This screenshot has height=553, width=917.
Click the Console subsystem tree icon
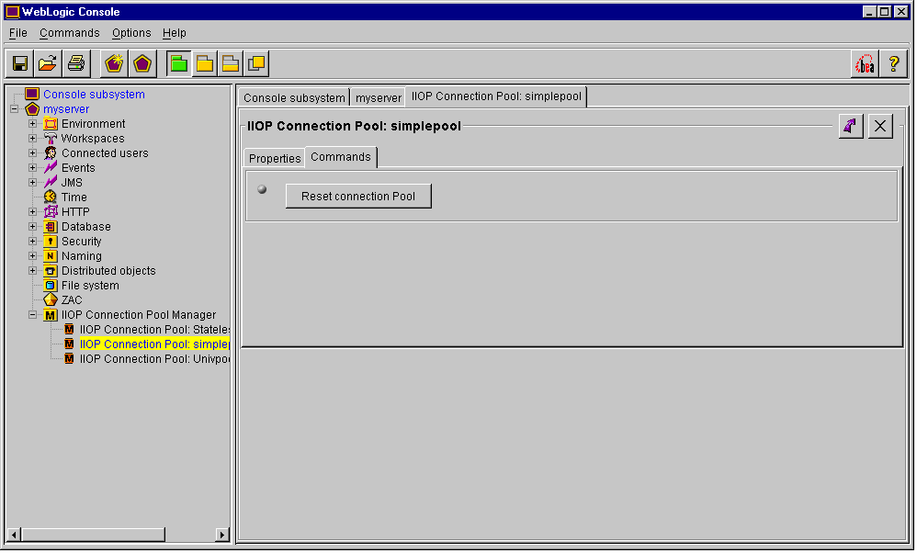tap(32, 94)
